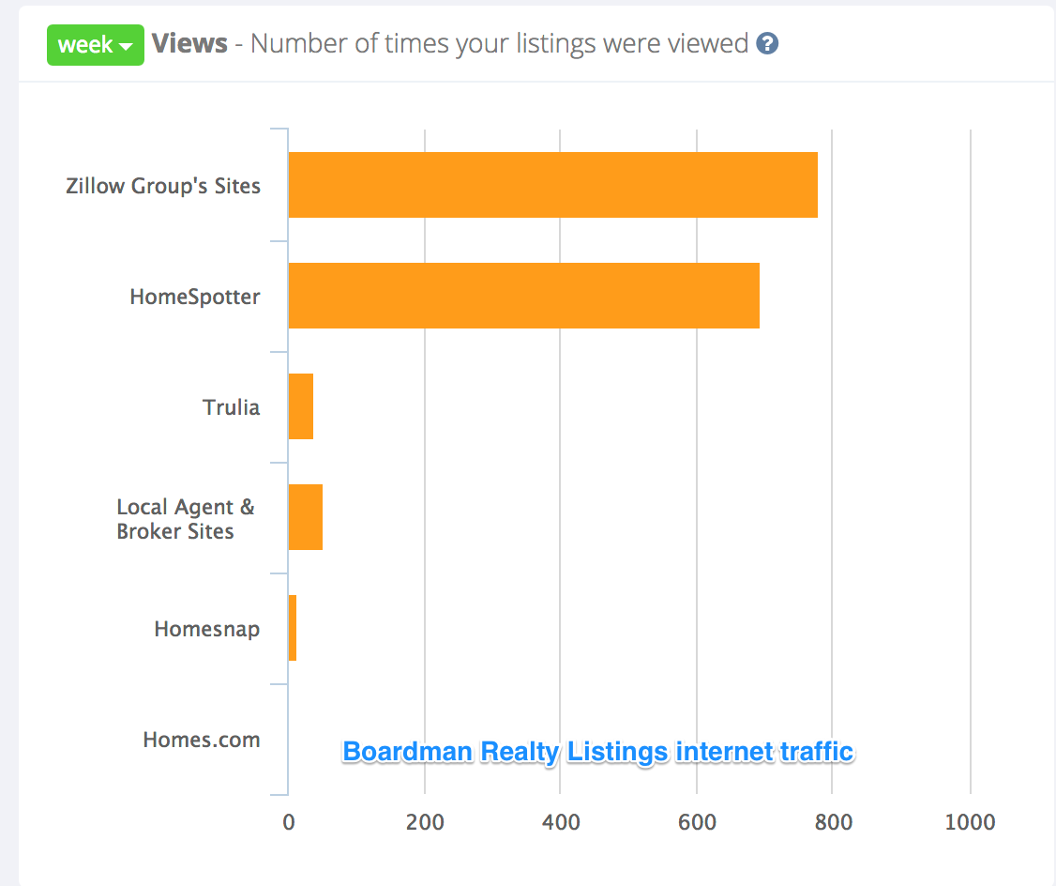Screen dimensions: 1056x886
Task: Select the Trulia axis label
Action: (232, 407)
